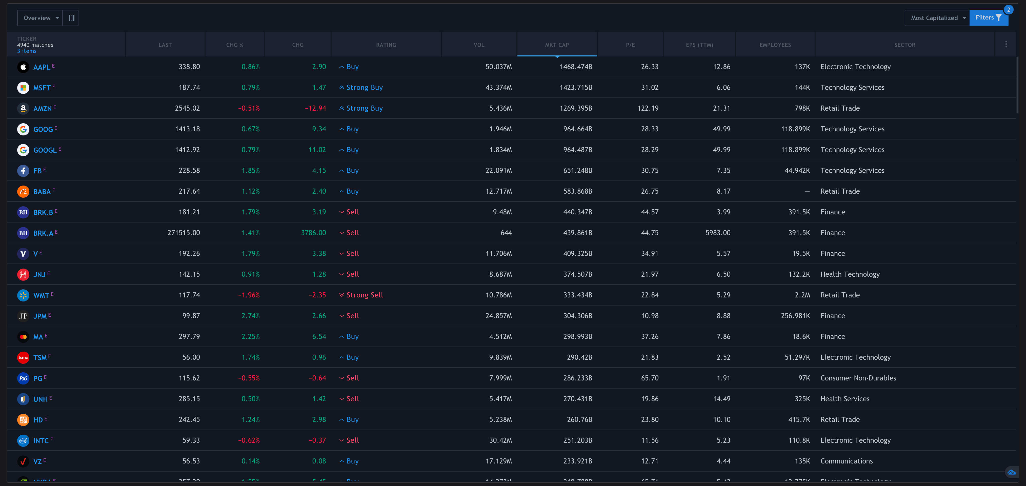Click the Walmart spark logo beside WMT
This screenshot has height=486, width=1026.
click(x=23, y=295)
